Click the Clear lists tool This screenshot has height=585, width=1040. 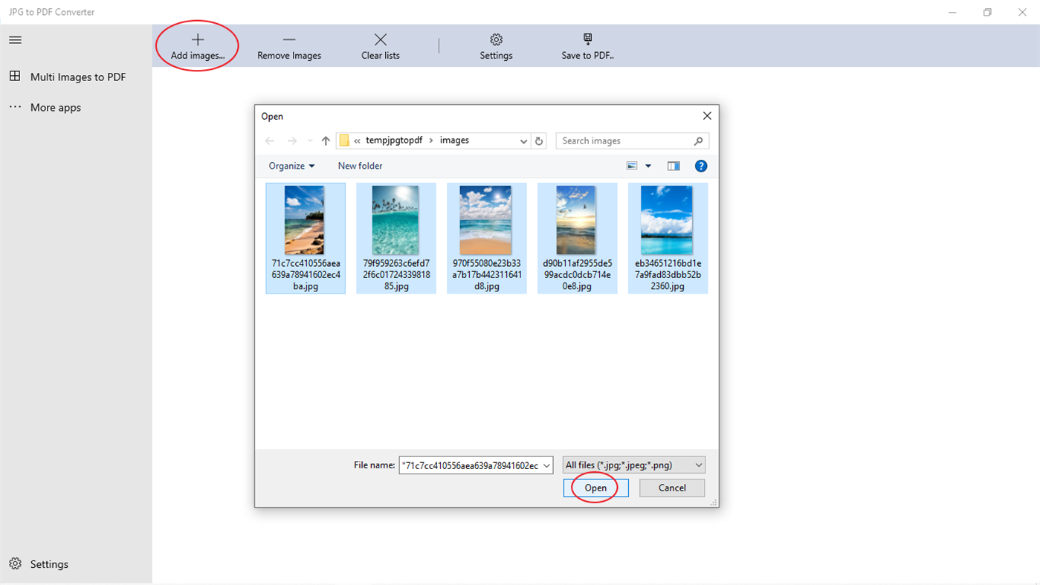click(x=380, y=45)
